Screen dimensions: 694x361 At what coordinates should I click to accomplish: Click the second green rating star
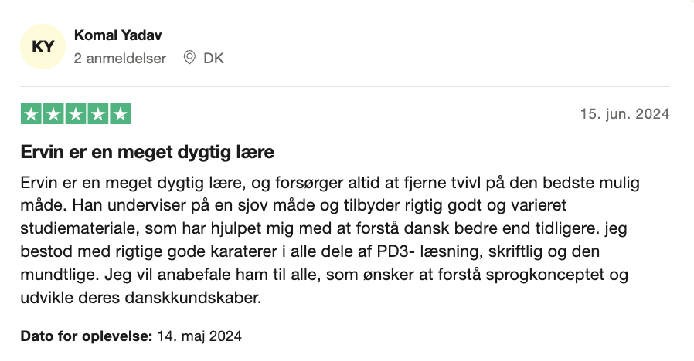point(53,114)
